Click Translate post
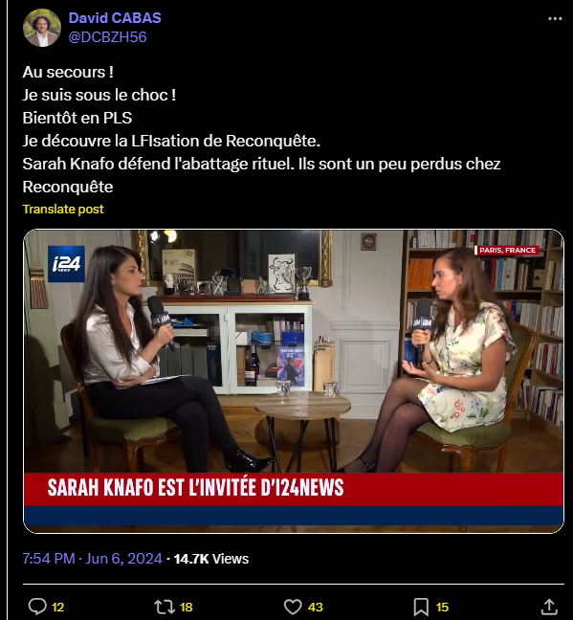The image size is (573, 620). (x=63, y=210)
